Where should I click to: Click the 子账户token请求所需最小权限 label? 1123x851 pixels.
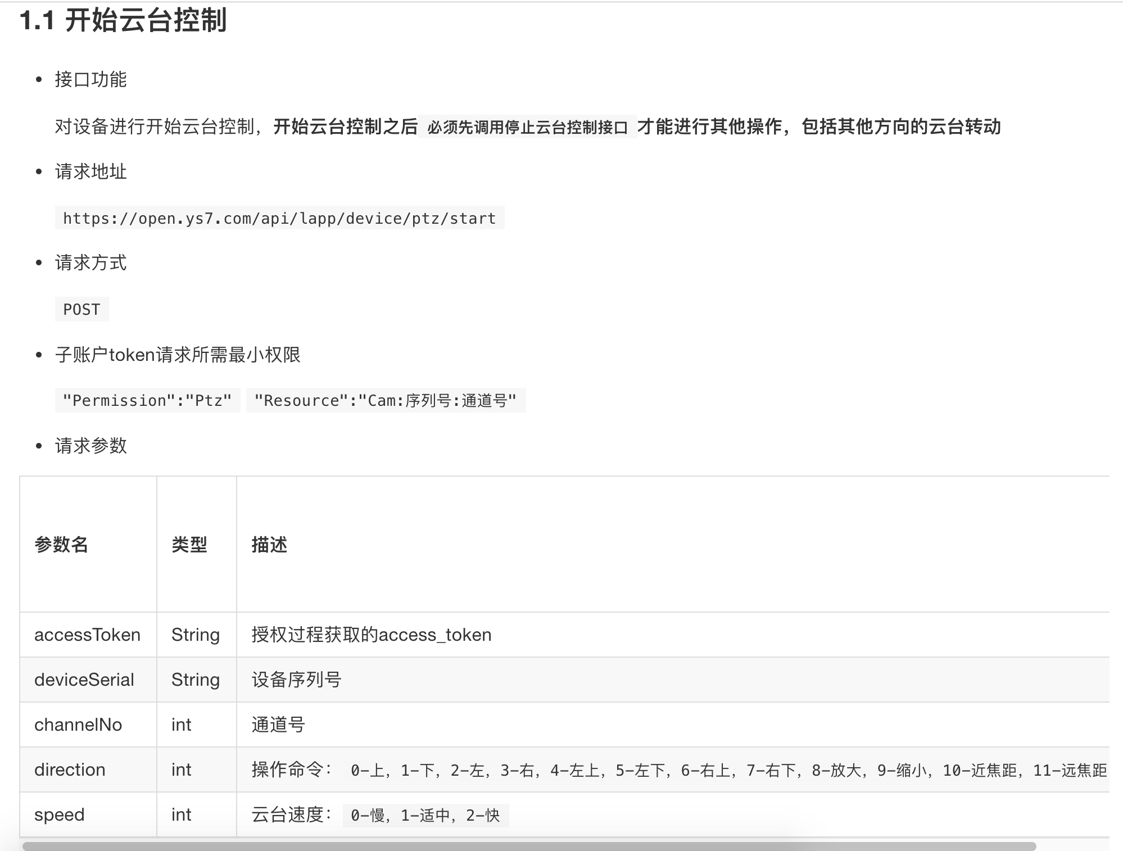pyautogui.click(x=178, y=355)
